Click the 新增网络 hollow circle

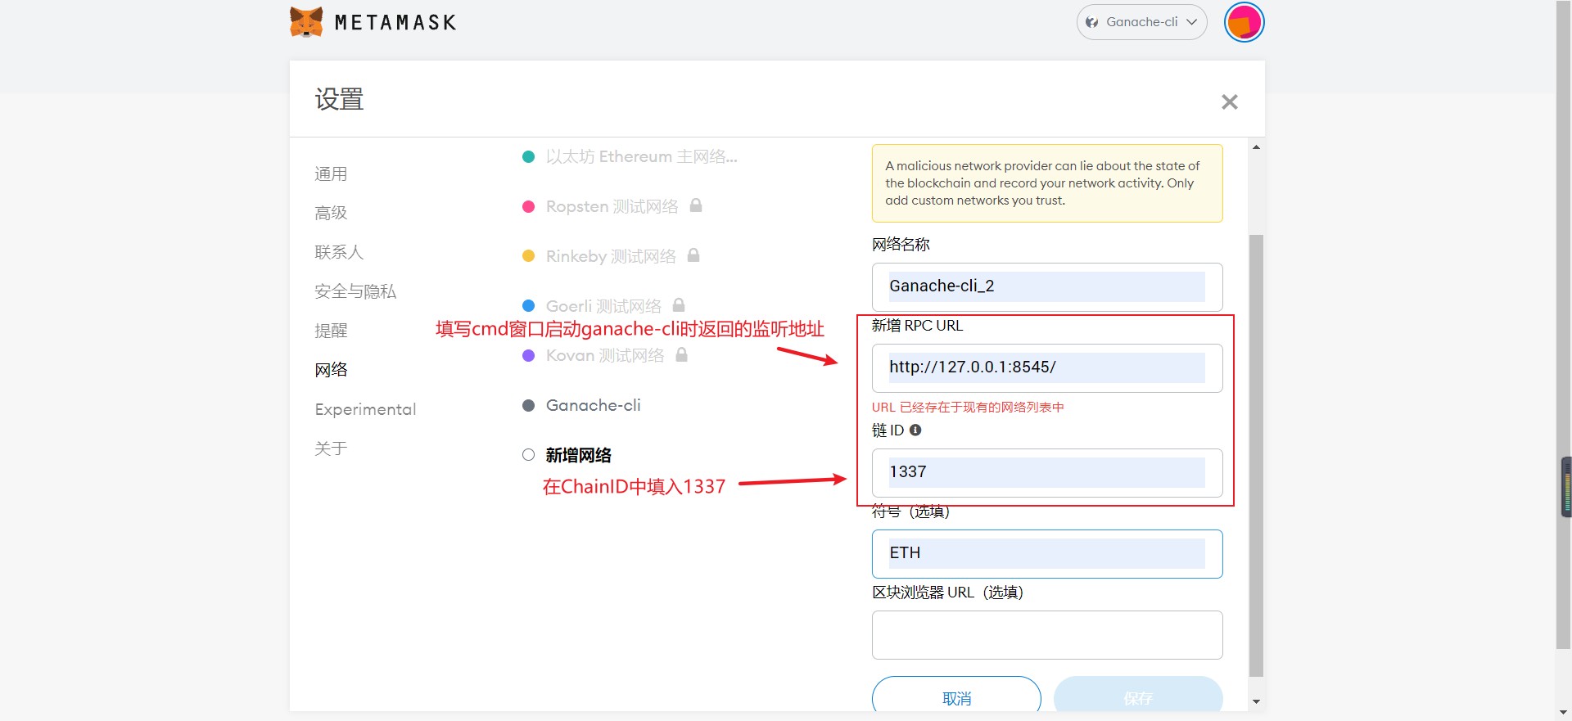(x=528, y=455)
